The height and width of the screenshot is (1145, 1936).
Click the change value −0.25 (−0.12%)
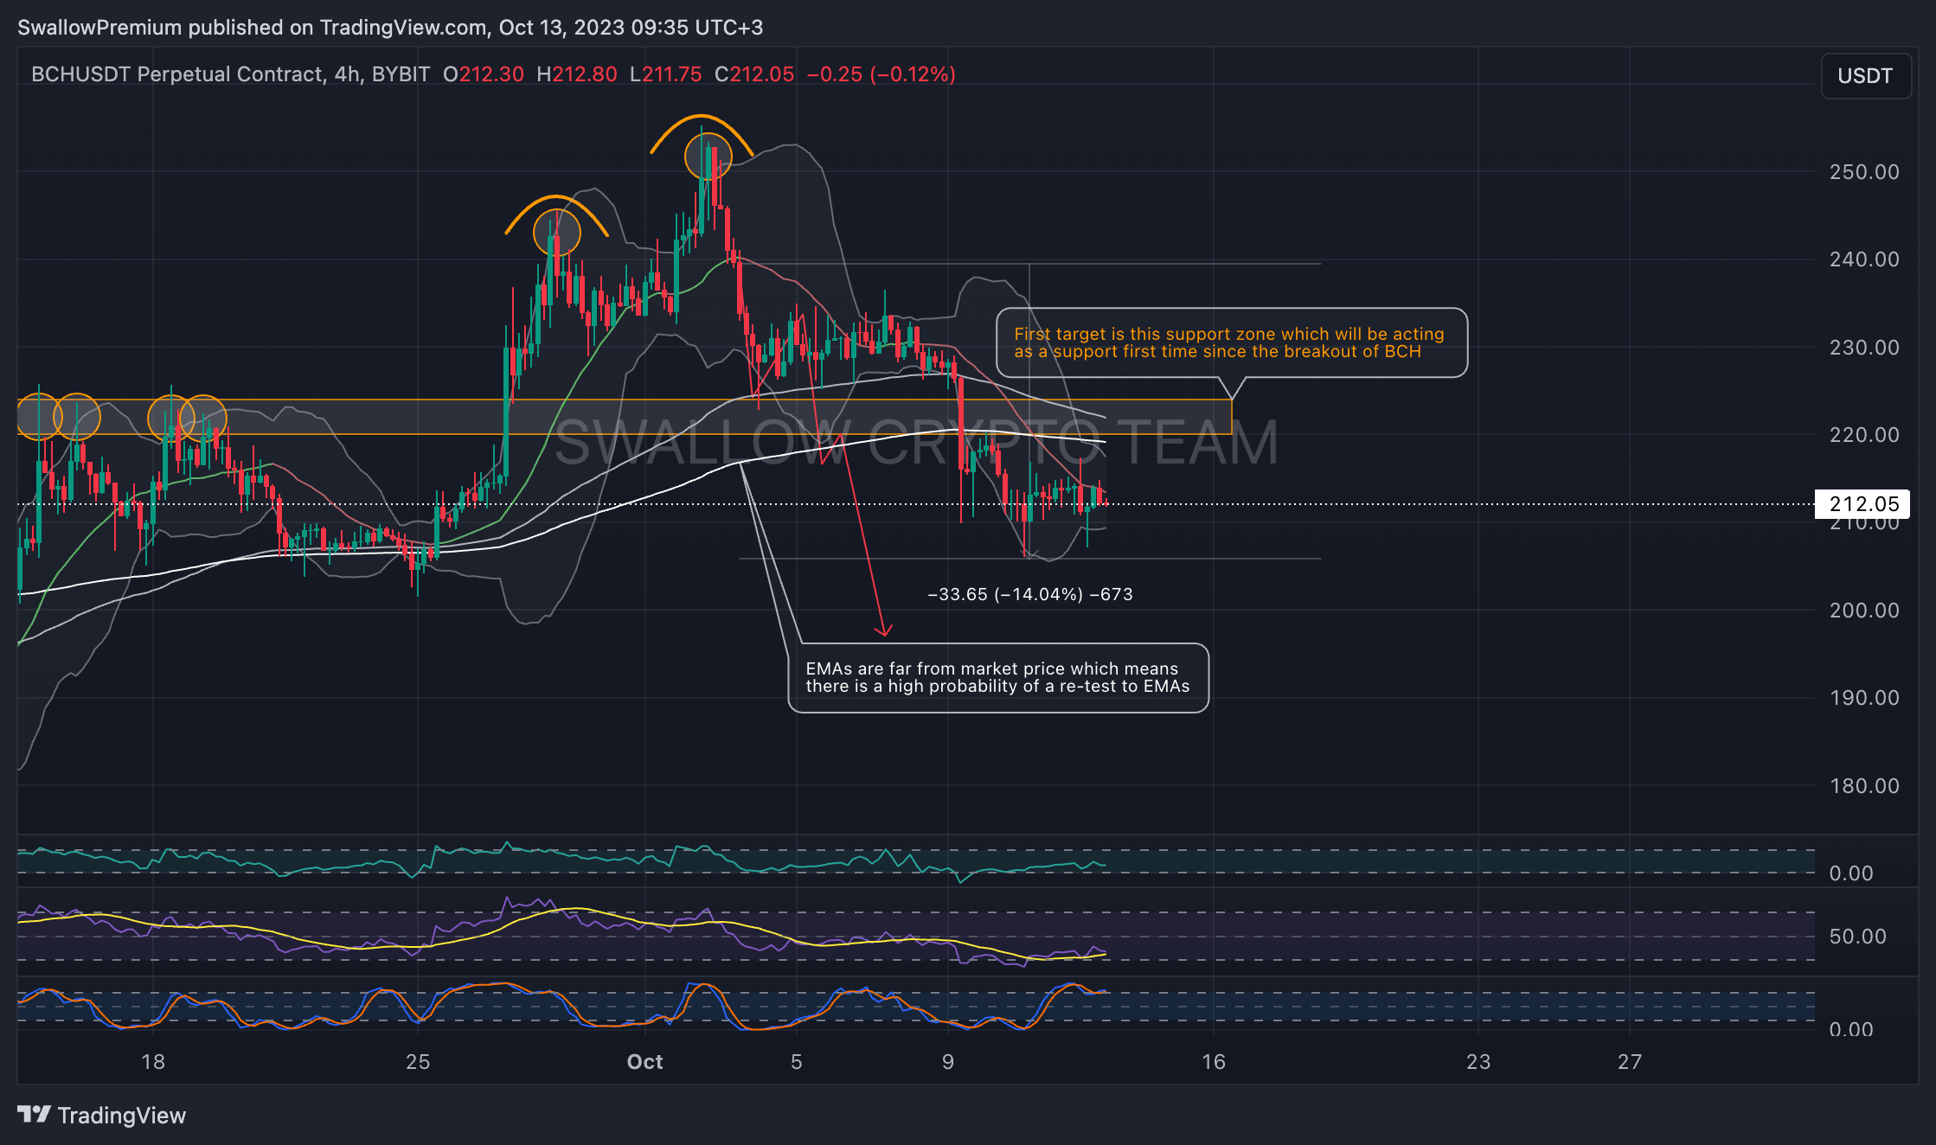[881, 74]
